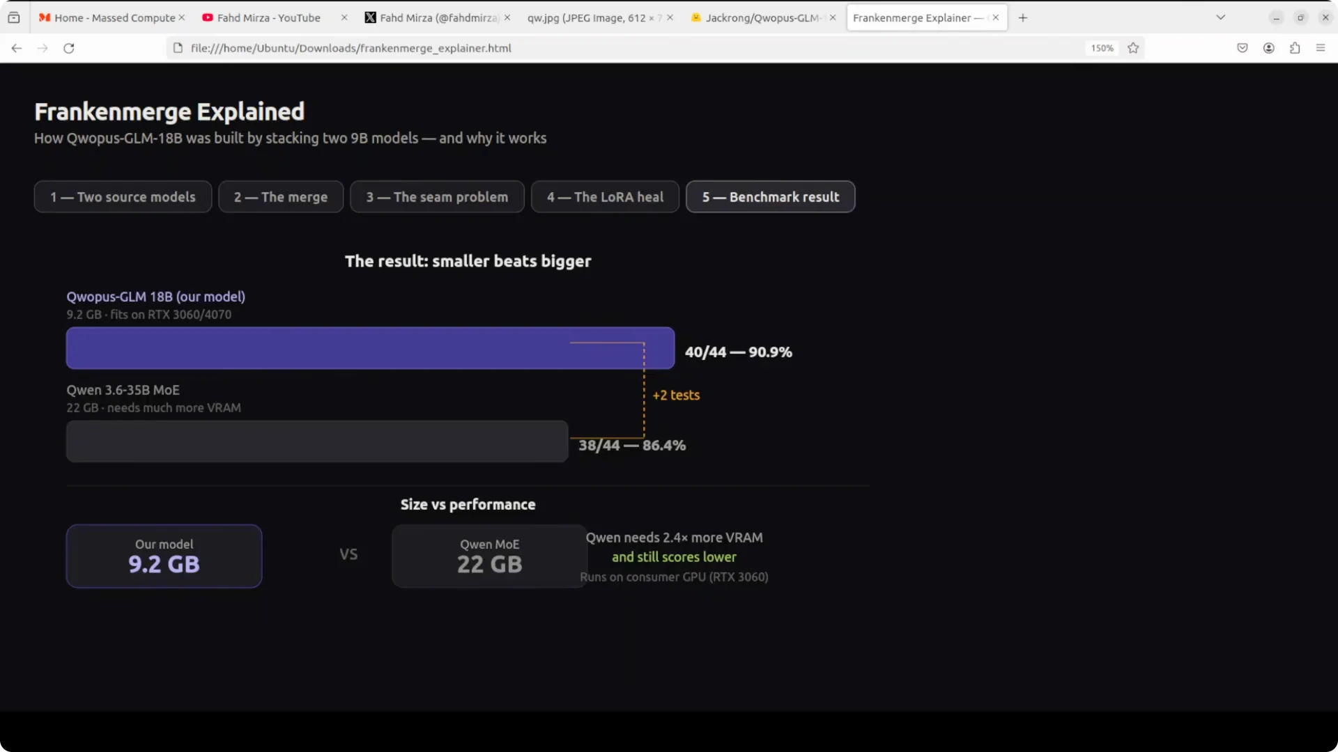This screenshot has width=1338, height=752.
Task: Click the browser Back arrow
Action: pyautogui.click(x=17, y=48)
